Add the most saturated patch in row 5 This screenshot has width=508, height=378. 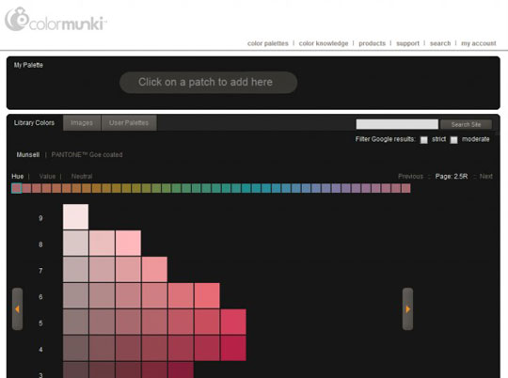click(233, 322)
